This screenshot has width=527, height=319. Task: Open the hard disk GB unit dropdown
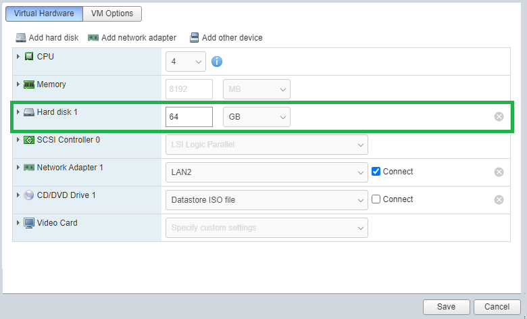[x=257, y=117]
